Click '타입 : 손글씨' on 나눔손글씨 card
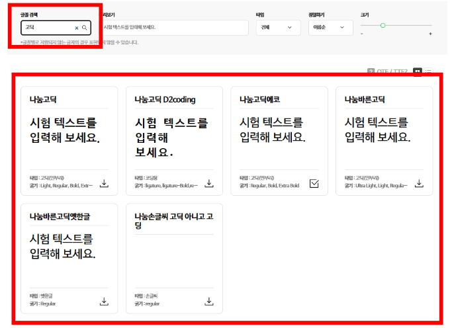The height and width of the screenshot is (328, 452). coord(146,296)
